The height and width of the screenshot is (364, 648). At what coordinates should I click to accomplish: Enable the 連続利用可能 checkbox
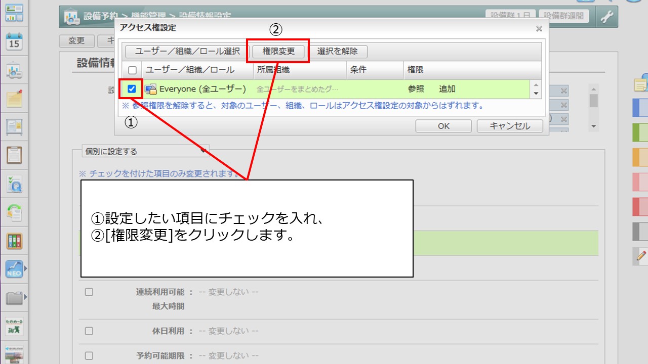89,292
